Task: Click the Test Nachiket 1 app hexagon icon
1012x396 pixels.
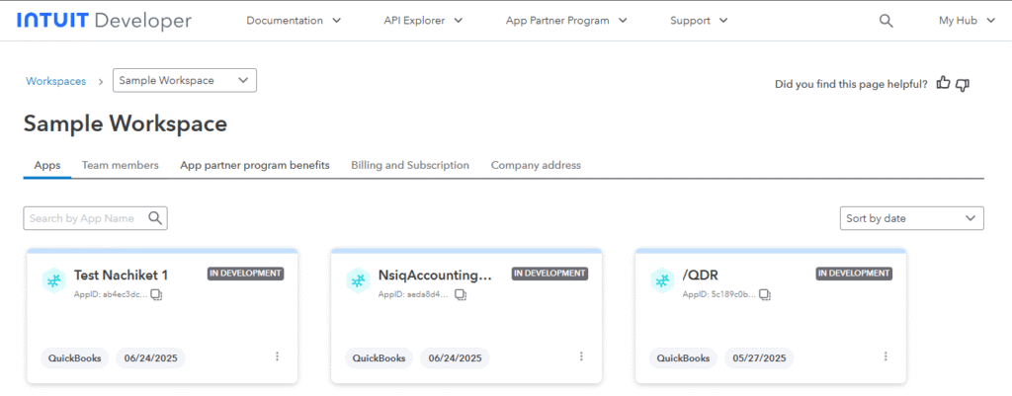Action: (x=53, y=279)
